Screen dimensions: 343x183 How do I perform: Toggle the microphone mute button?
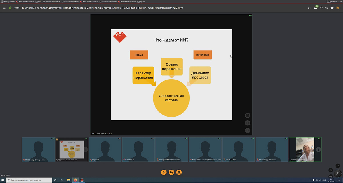click(164, 172)
